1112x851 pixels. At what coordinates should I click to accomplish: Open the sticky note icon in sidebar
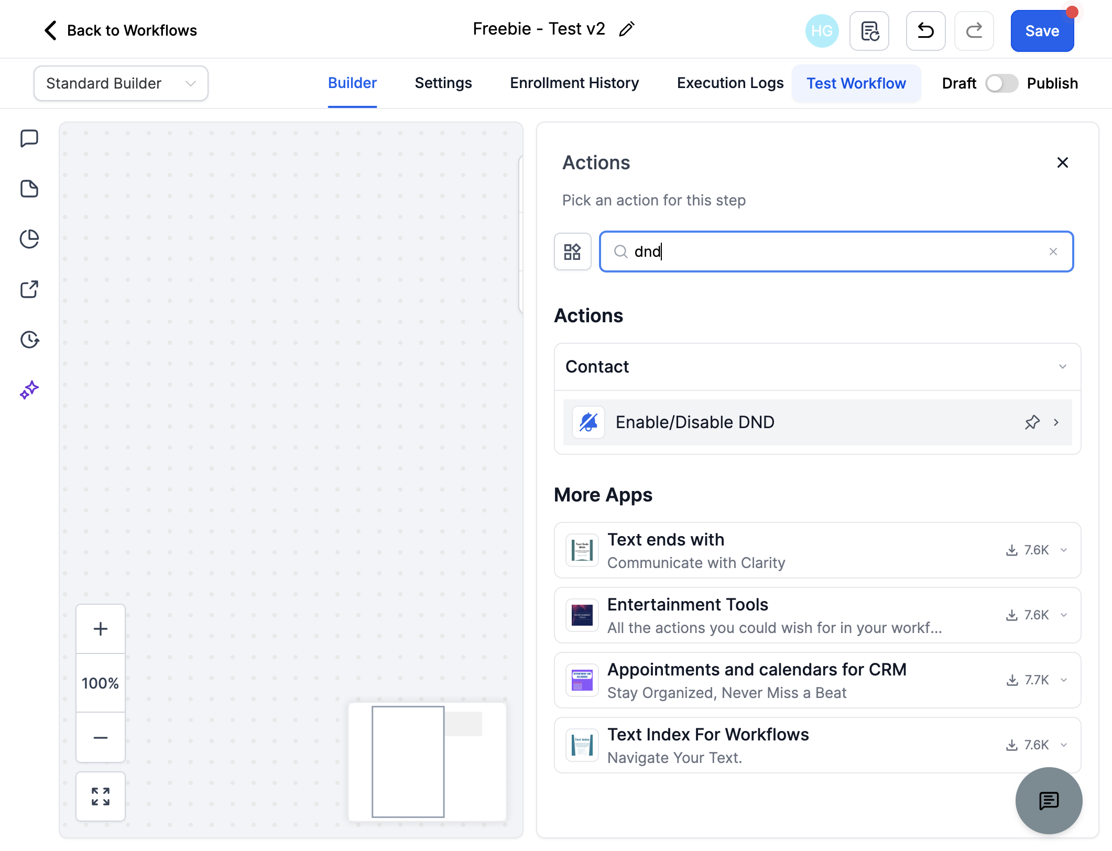point(29,189)
